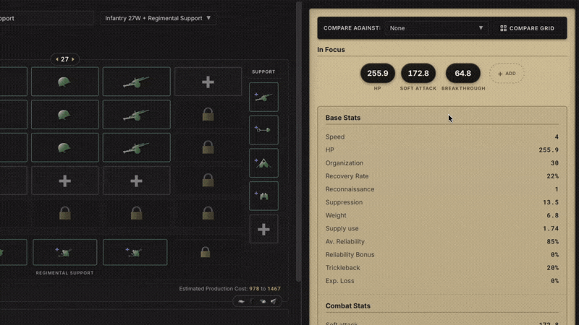Click the artillery gun in the third row
Screen dimensions: 579x325
[x=136, y=148]
